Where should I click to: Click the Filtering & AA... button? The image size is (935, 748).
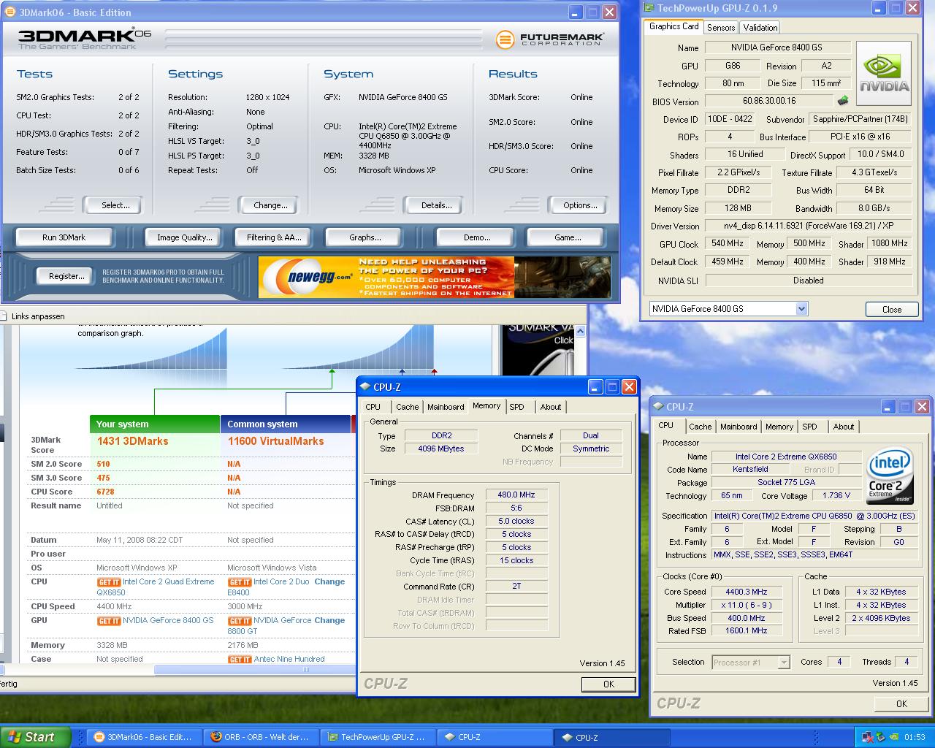click(x=274, y=237)
